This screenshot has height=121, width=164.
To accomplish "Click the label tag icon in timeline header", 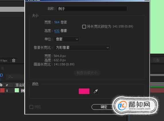I will (x=1, y=85).
